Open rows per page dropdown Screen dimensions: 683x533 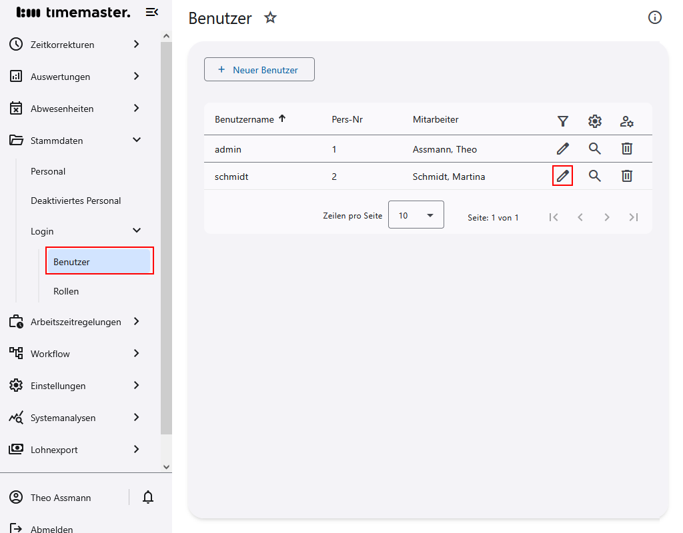[x=416, y=215]
